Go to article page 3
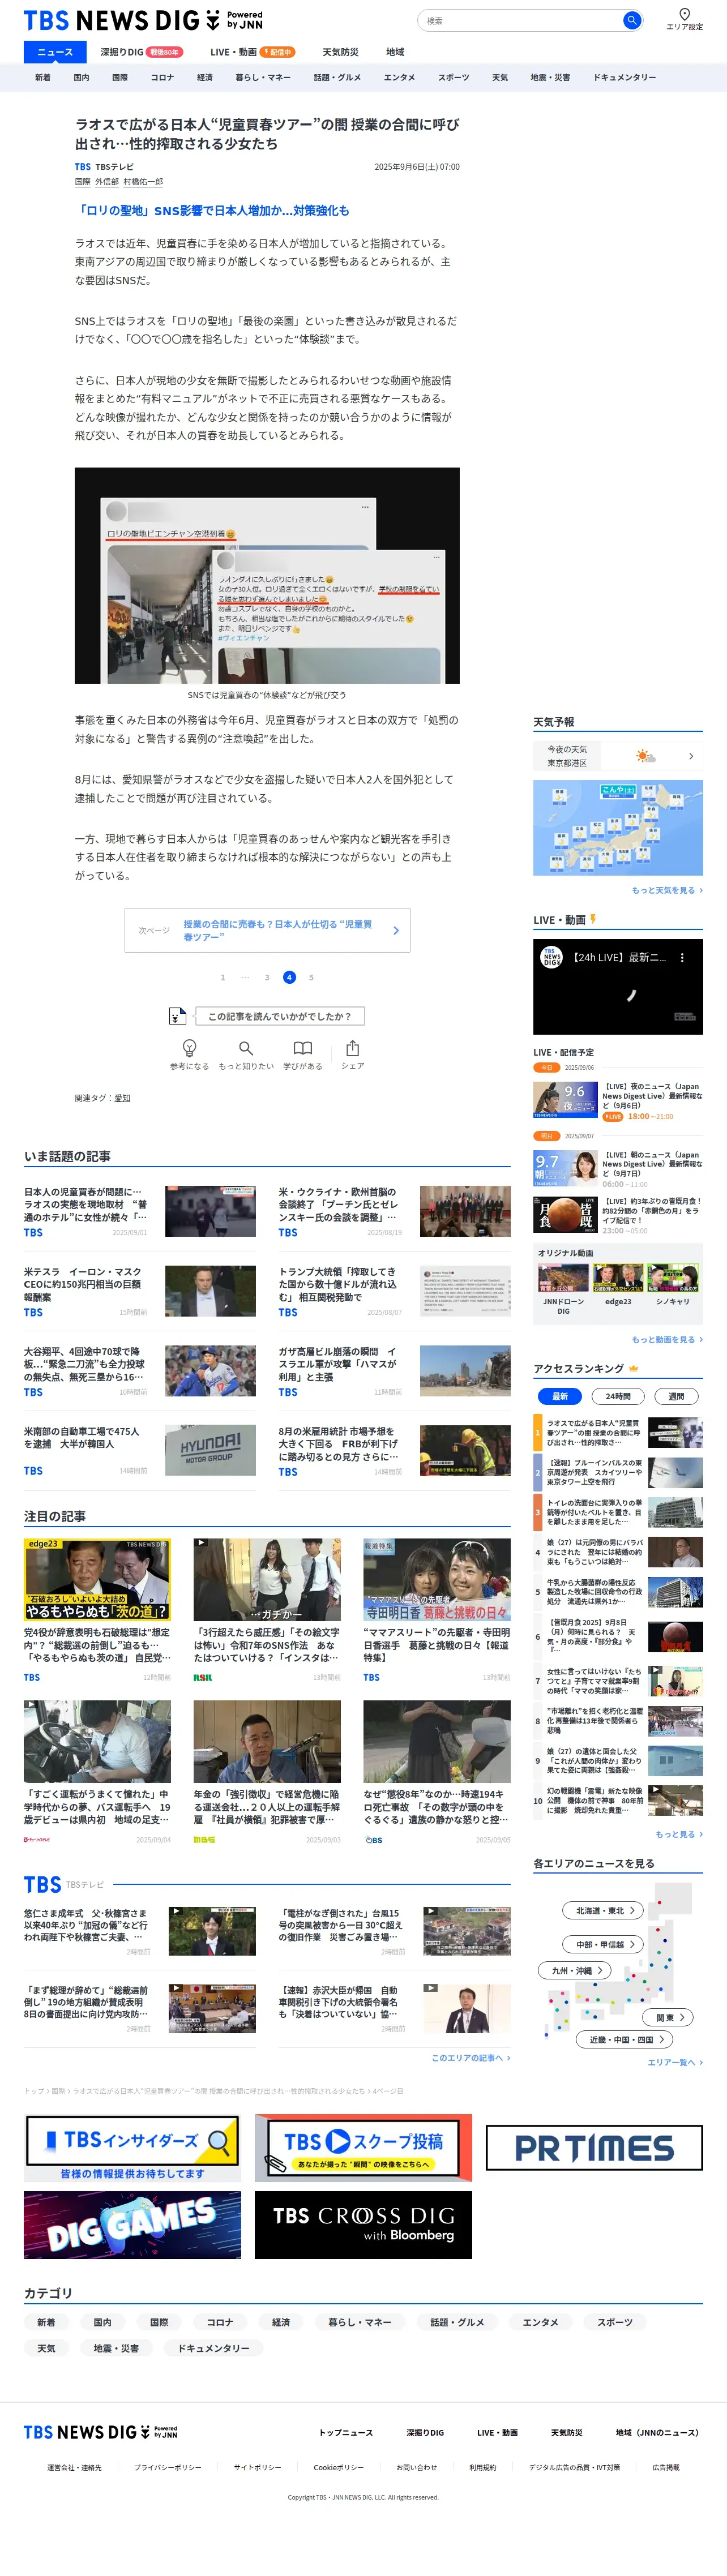Viewport: 727px width, 2576px height. pyautogui.click(x=267, y=977)
